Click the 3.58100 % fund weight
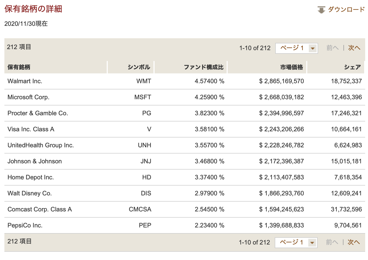Screen dimensions: 368x260 click(x=209, y=129)
